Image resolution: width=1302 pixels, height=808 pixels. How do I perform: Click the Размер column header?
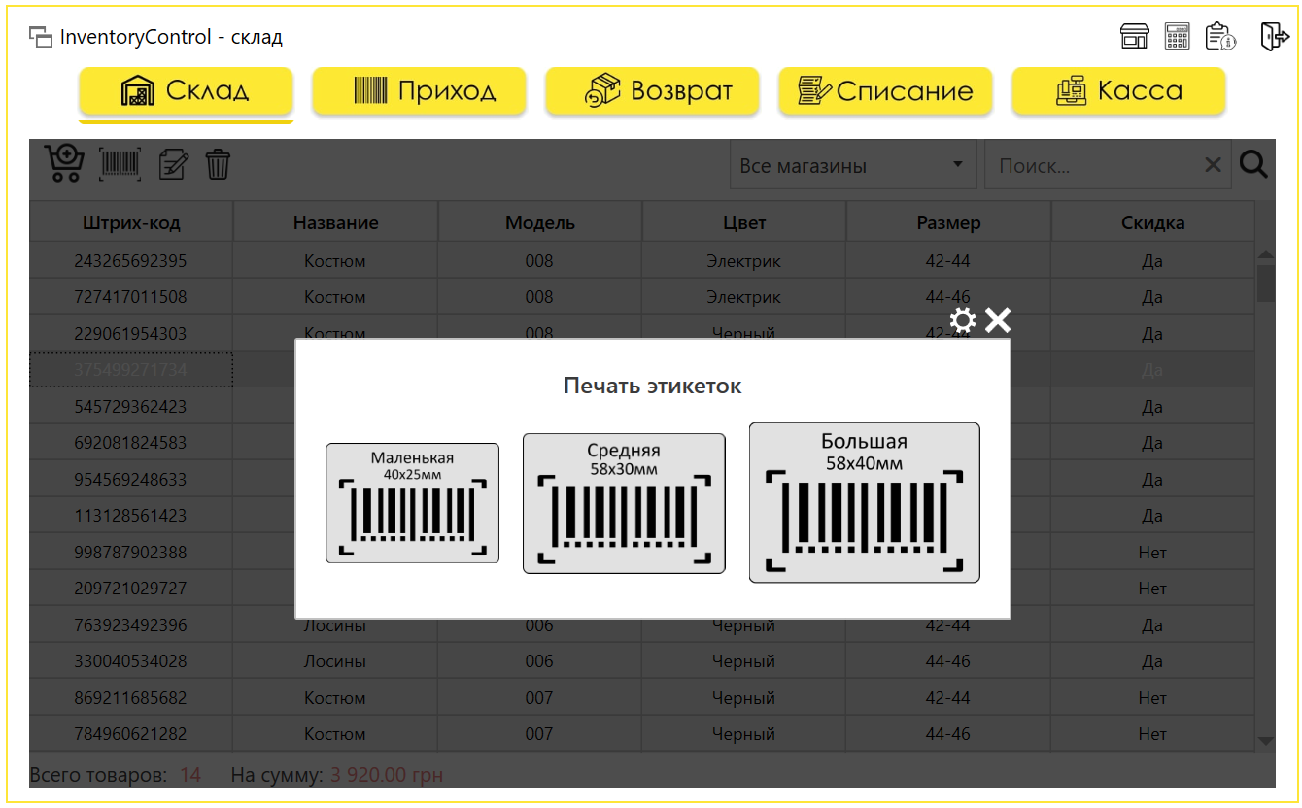click(949, 222)
